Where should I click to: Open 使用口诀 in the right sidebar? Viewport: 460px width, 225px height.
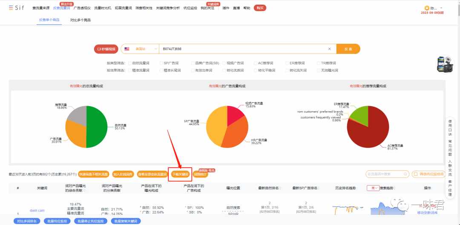point(450,128)
